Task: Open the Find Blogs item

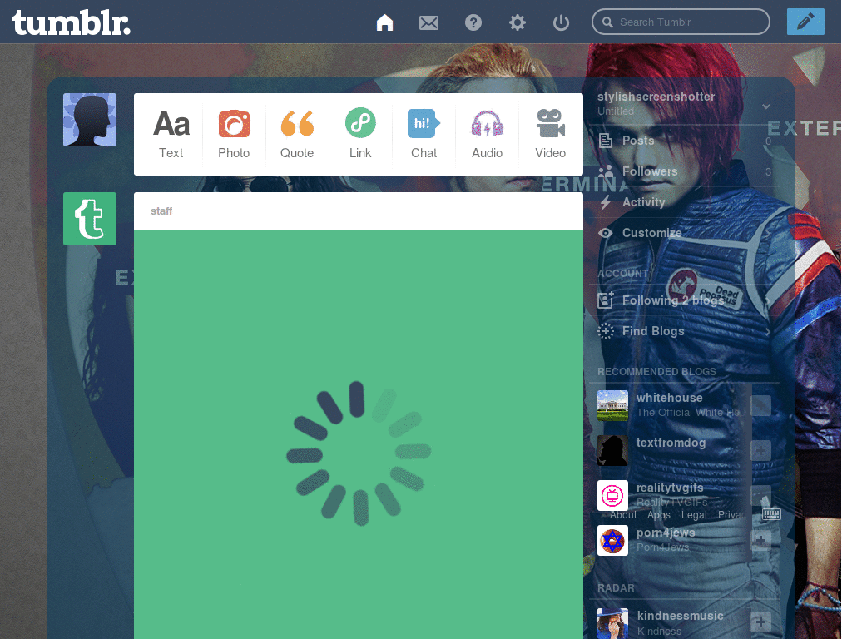Action: (x=684, y=331)
